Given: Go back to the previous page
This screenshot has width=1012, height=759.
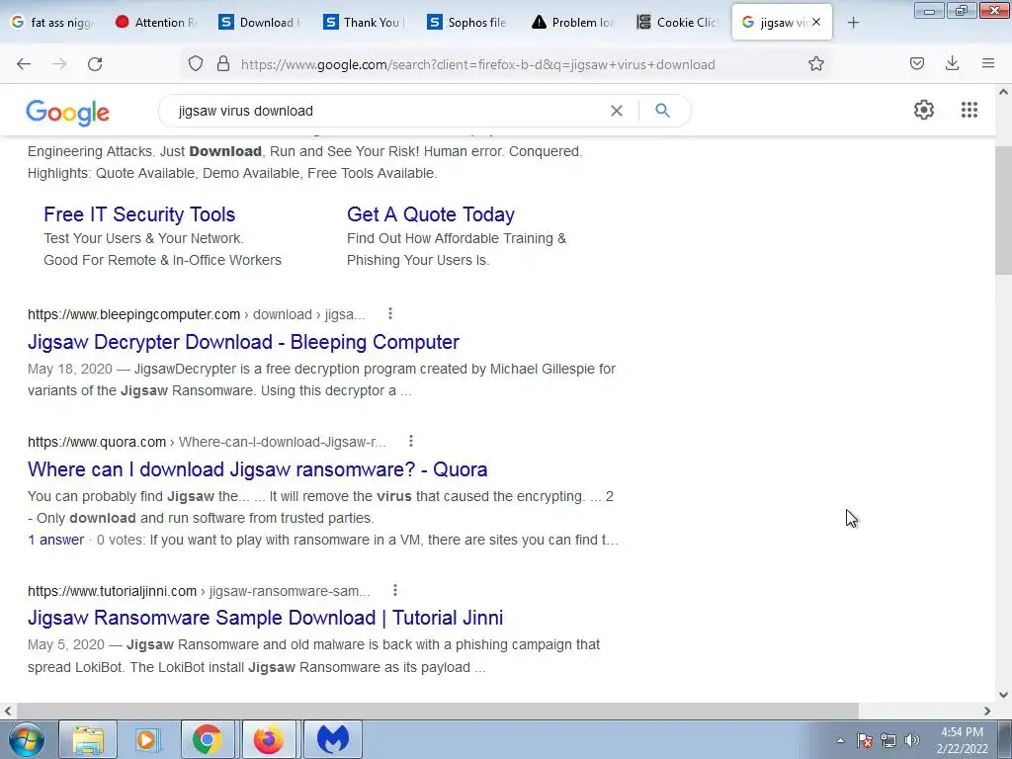Looking at the screenshot, I should point(24,64).
